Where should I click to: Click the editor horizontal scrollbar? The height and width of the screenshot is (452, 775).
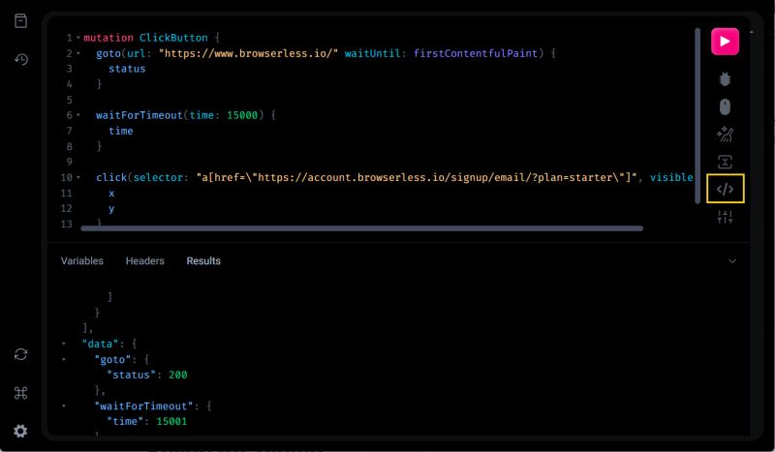coord(361,228)
